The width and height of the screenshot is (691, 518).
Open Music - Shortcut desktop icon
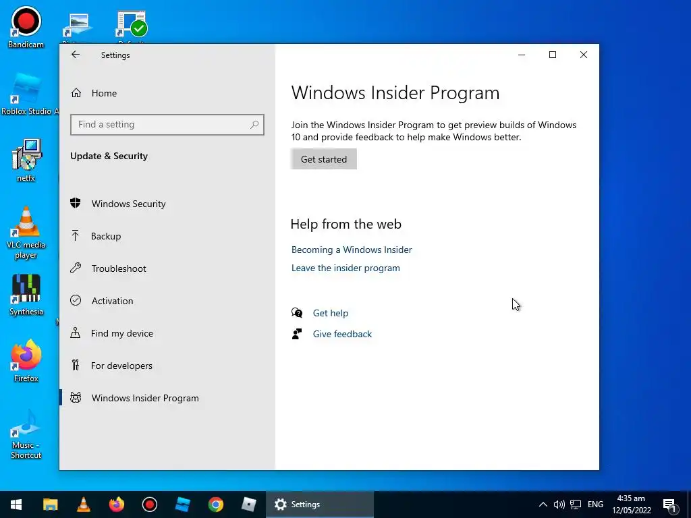(x=26, y=434)
